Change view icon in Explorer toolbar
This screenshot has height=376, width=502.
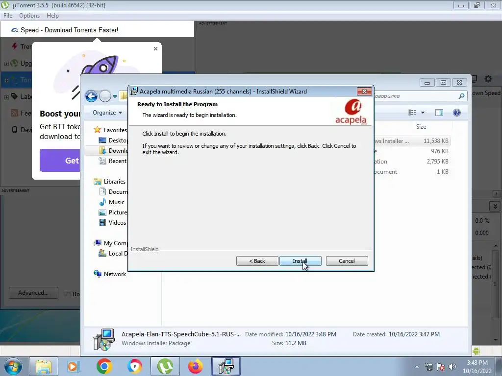pyautogui.click(x=412, y=113)
